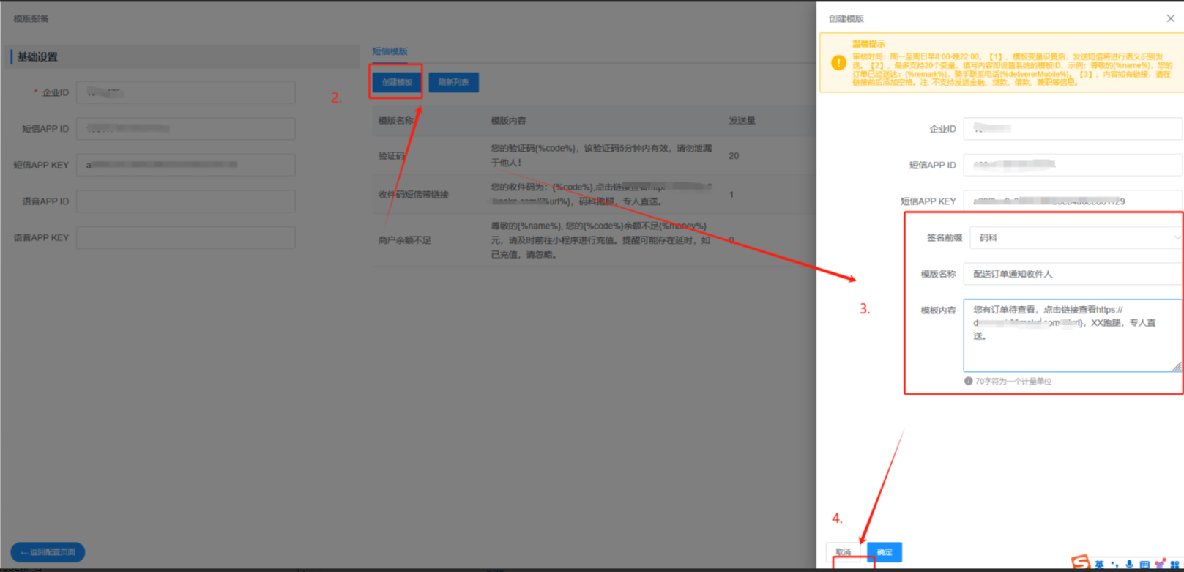1184x572 pixels.
Task: Click 取消 to cancel the dialog
Action: [844, 552]
